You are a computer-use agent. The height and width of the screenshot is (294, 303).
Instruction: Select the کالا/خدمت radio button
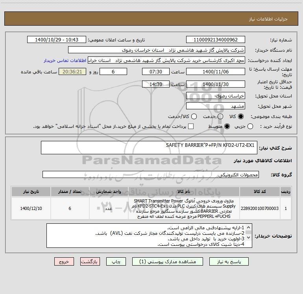[x=194, y=116]
